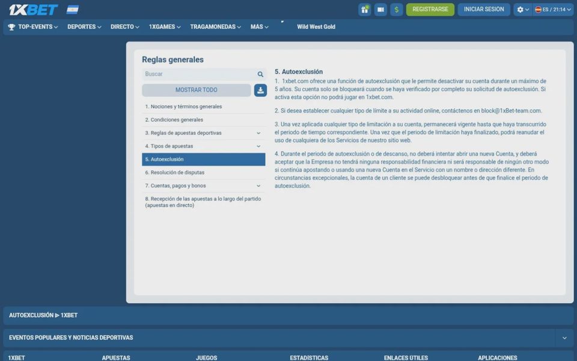Open the 1XGAMES menu
This screenshot has width=577, height=361.
(165, 27)
